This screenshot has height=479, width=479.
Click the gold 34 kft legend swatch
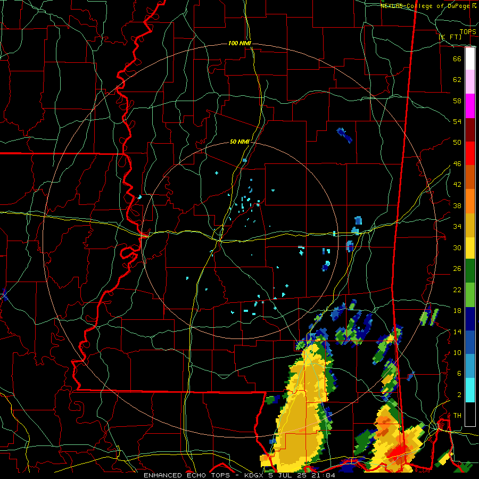(x=470, y=225)
